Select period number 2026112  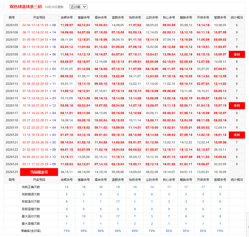click(x=12, y=76)
